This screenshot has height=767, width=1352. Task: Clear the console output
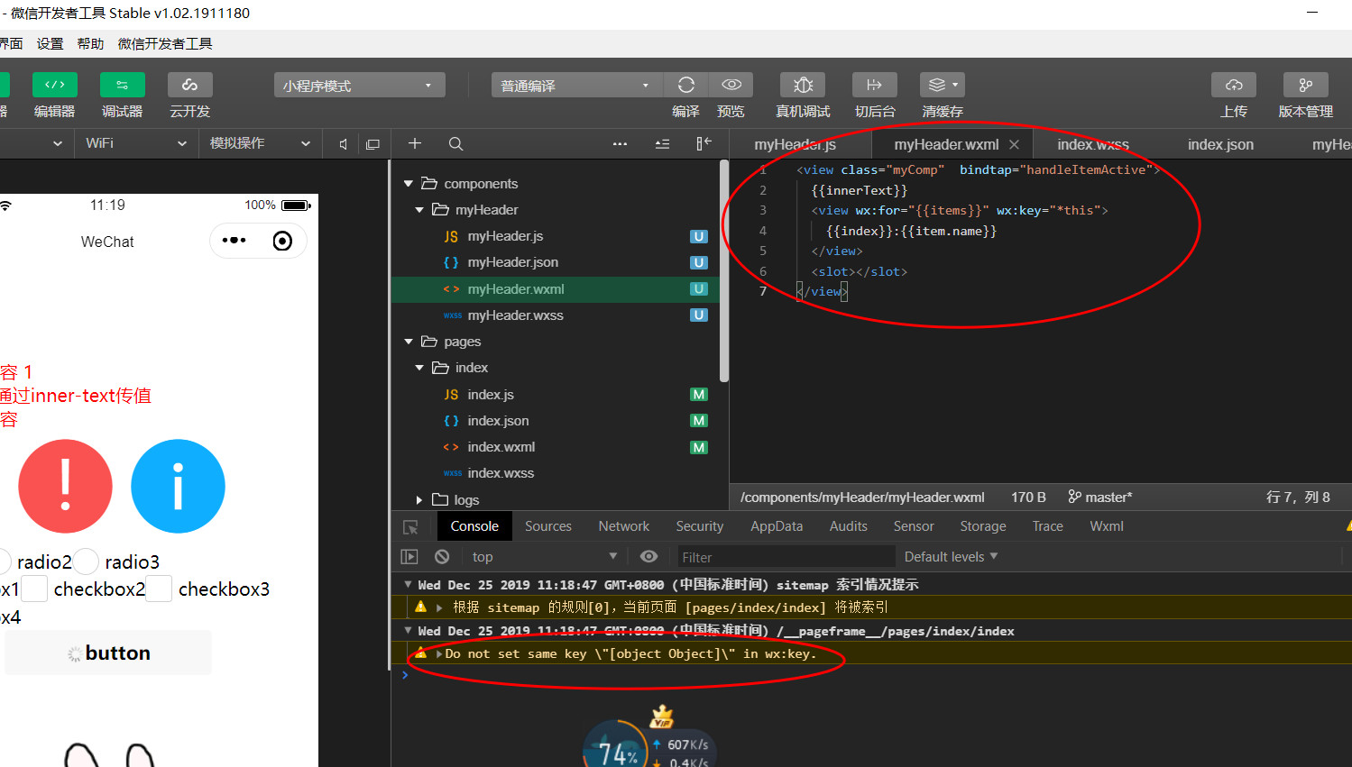[442, 557]
